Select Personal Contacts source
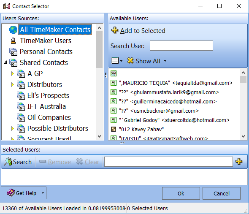249x214 pixels. coord(46,51)
